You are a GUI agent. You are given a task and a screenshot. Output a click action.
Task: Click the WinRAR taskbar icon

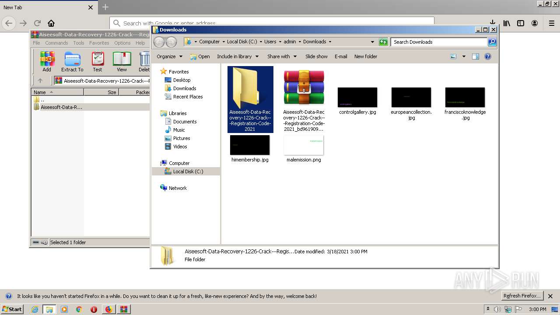click(x=123, y=309)
